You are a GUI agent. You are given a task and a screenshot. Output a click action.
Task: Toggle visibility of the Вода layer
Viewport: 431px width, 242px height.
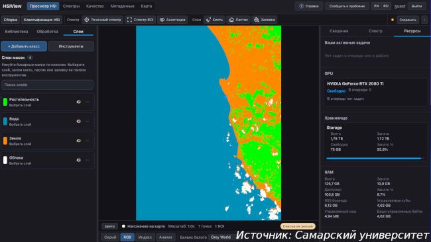pyautogui.click(x=79, y=121)
